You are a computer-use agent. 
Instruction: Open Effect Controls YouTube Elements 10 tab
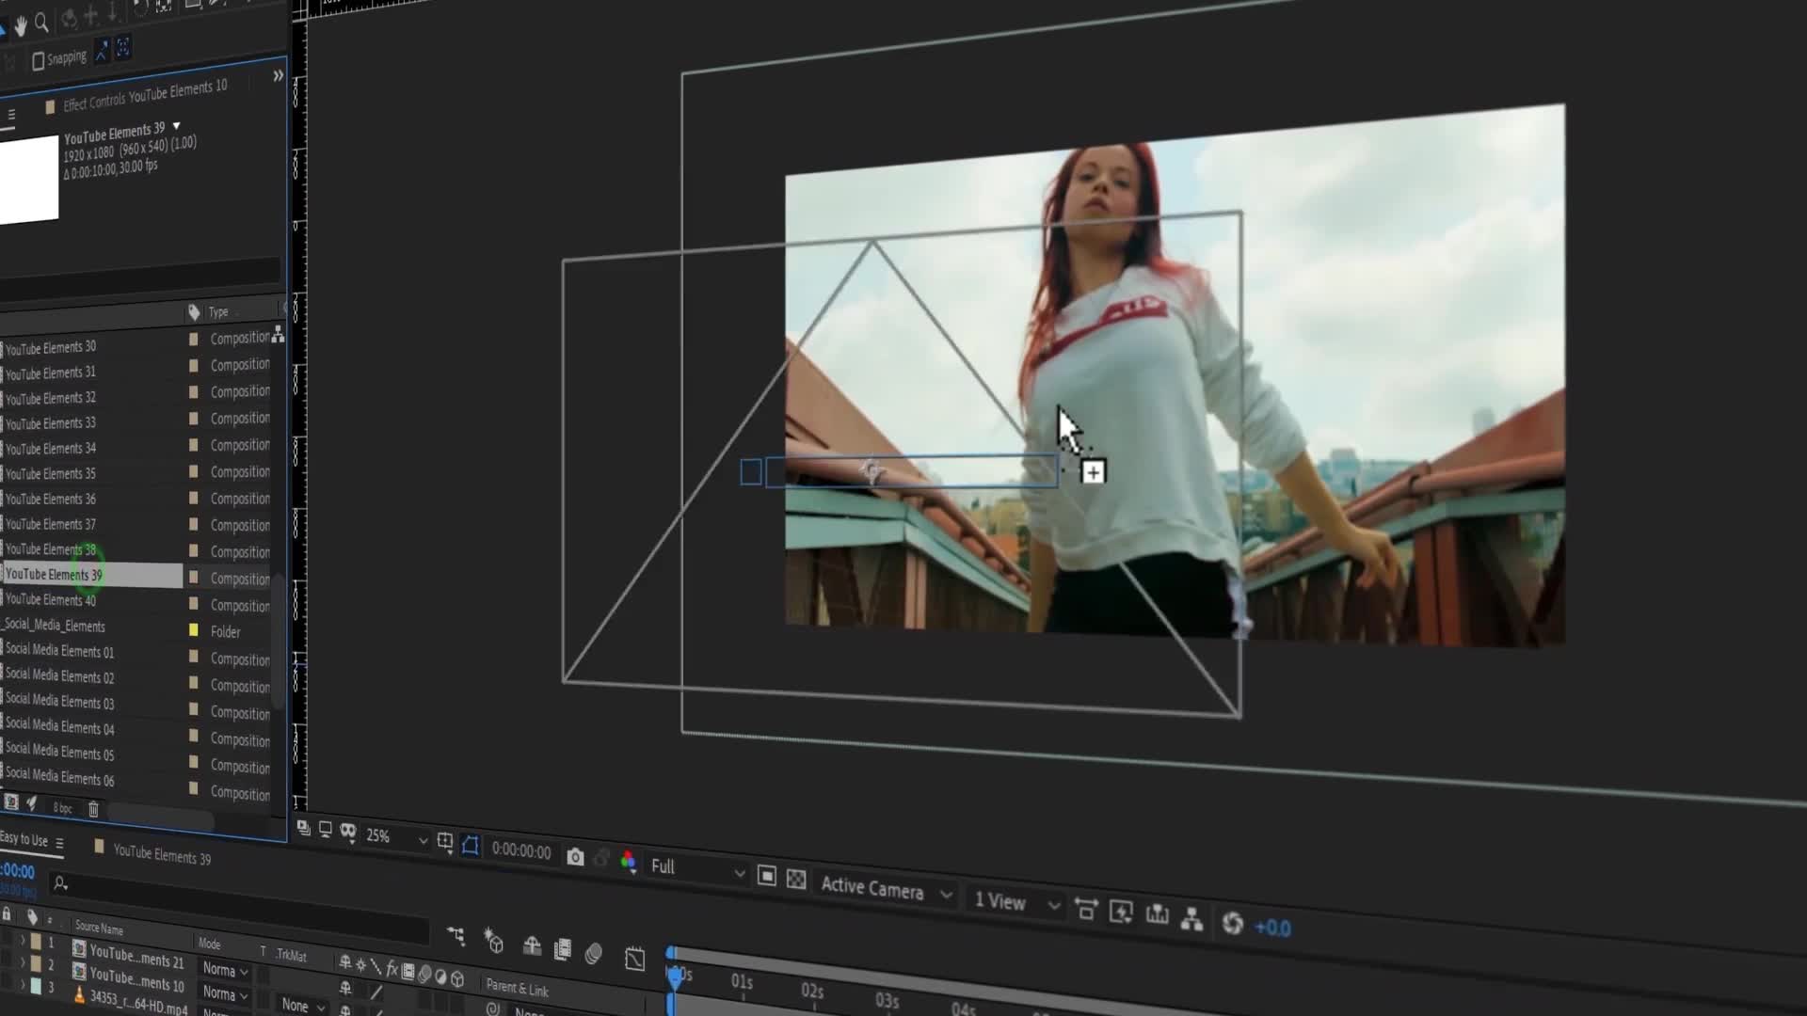click(x=145, y=94)
